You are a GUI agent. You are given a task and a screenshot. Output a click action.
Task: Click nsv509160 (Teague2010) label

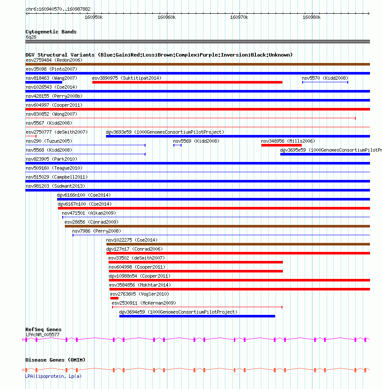[x=54, y=168]
